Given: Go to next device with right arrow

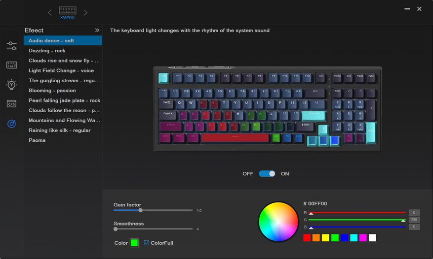Looking at the screenshot, I should pos(85,13).
